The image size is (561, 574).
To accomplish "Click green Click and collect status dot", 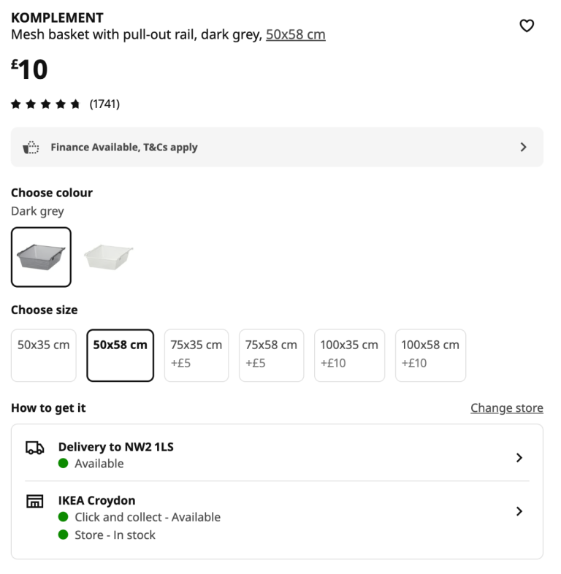I will point(63,517).
